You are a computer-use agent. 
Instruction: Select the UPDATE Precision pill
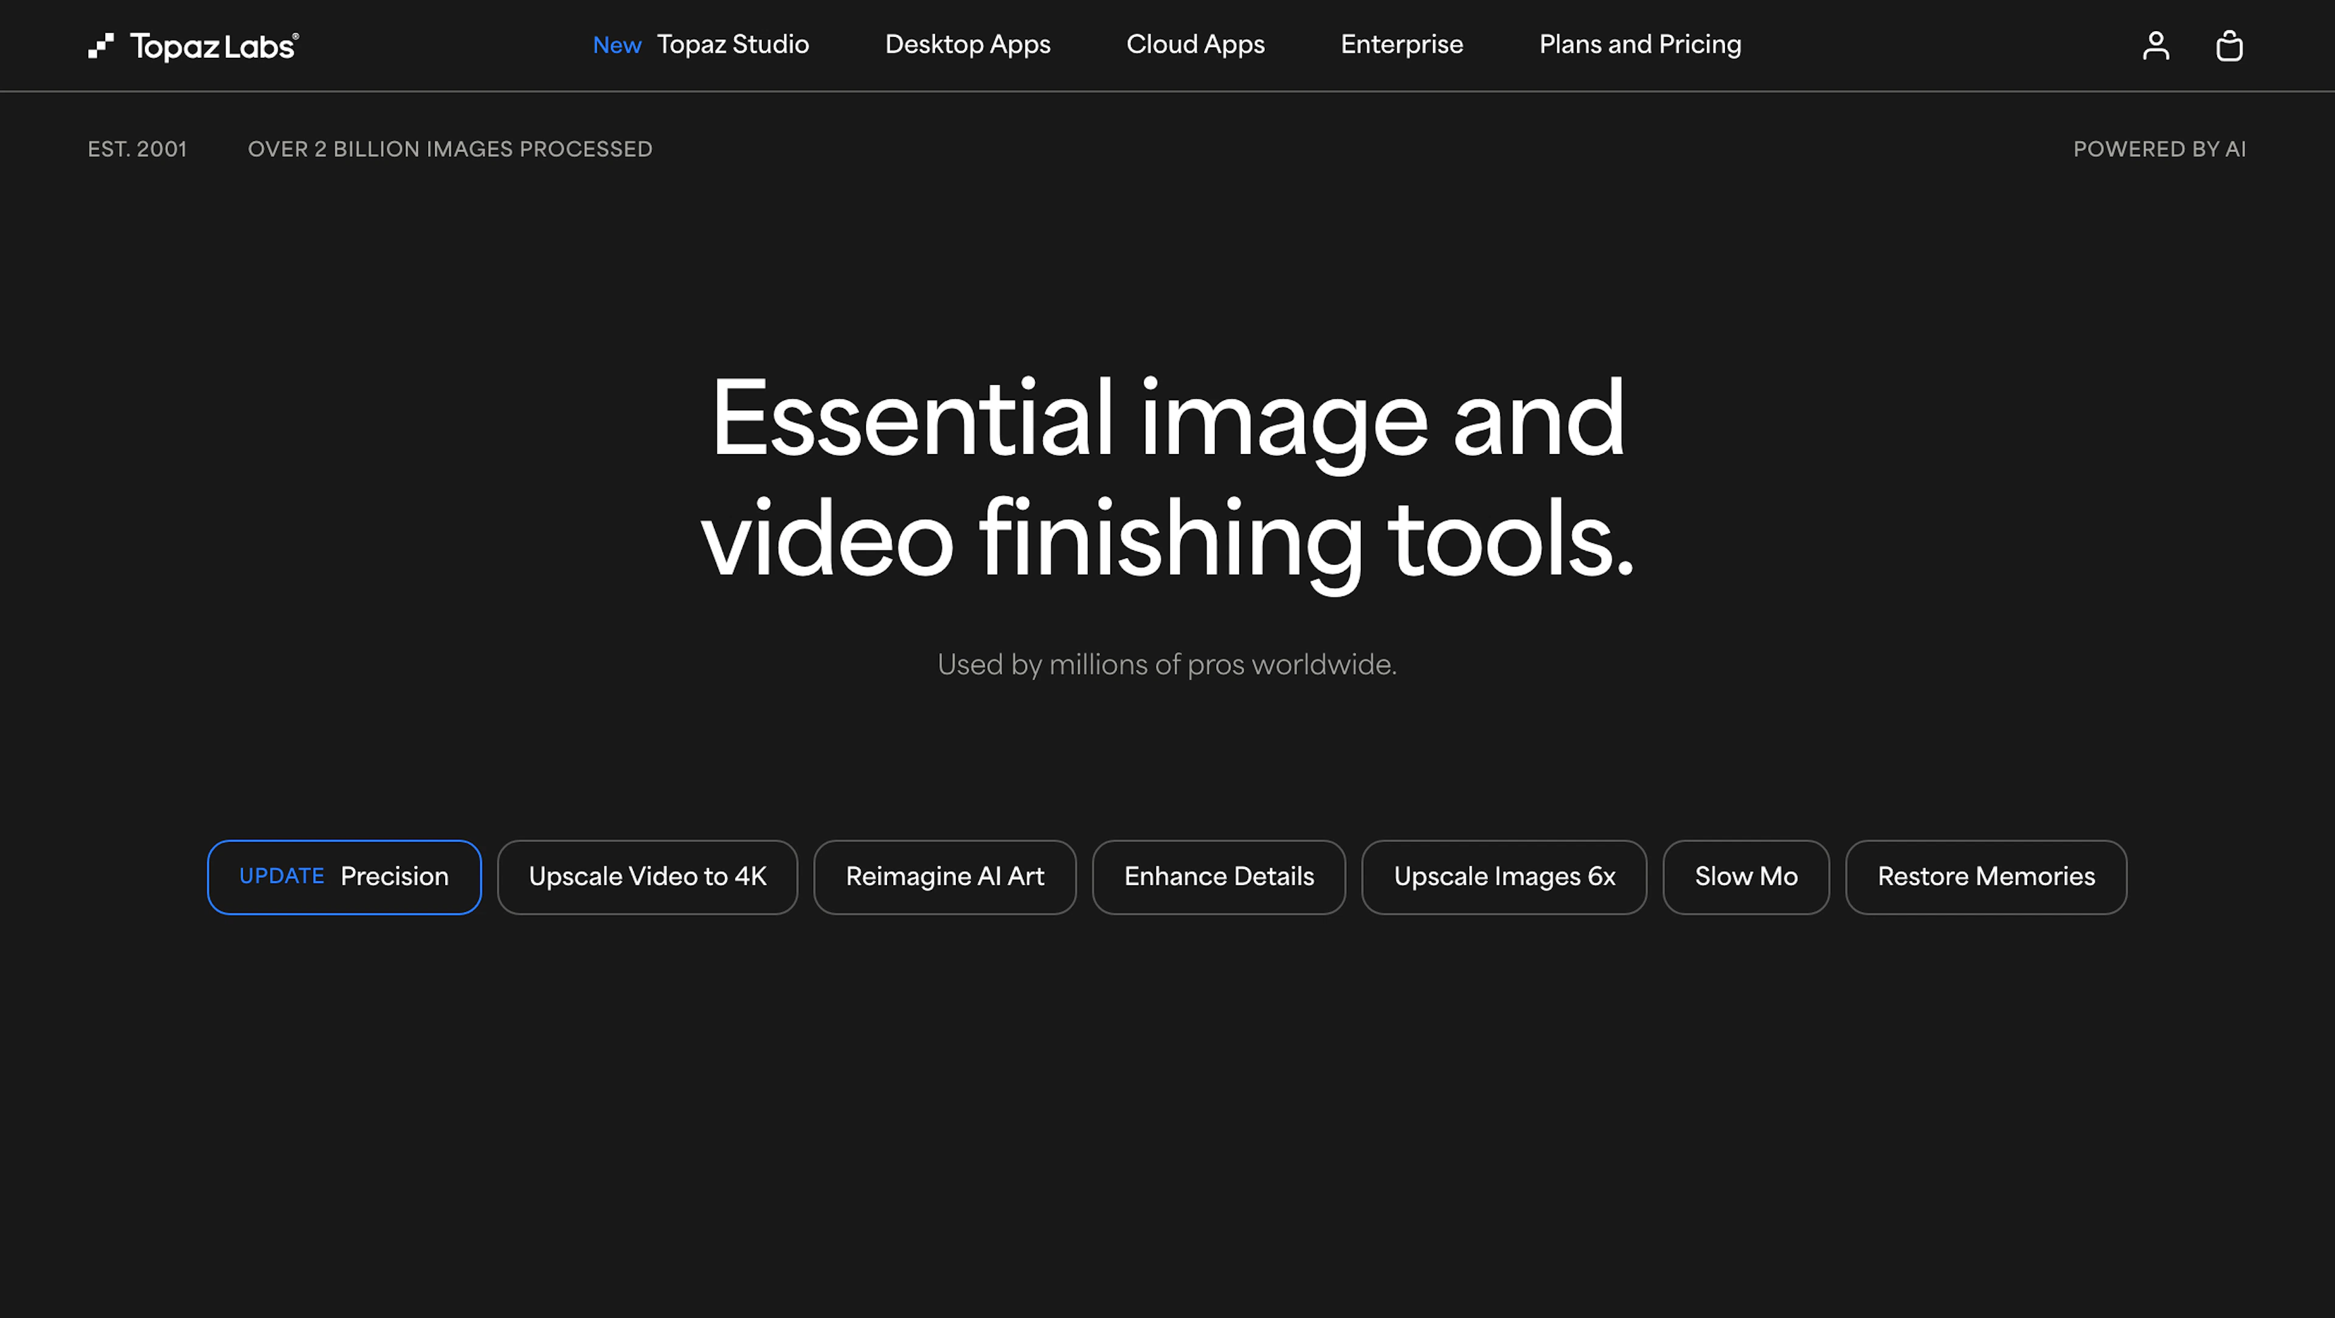(344, 875)
